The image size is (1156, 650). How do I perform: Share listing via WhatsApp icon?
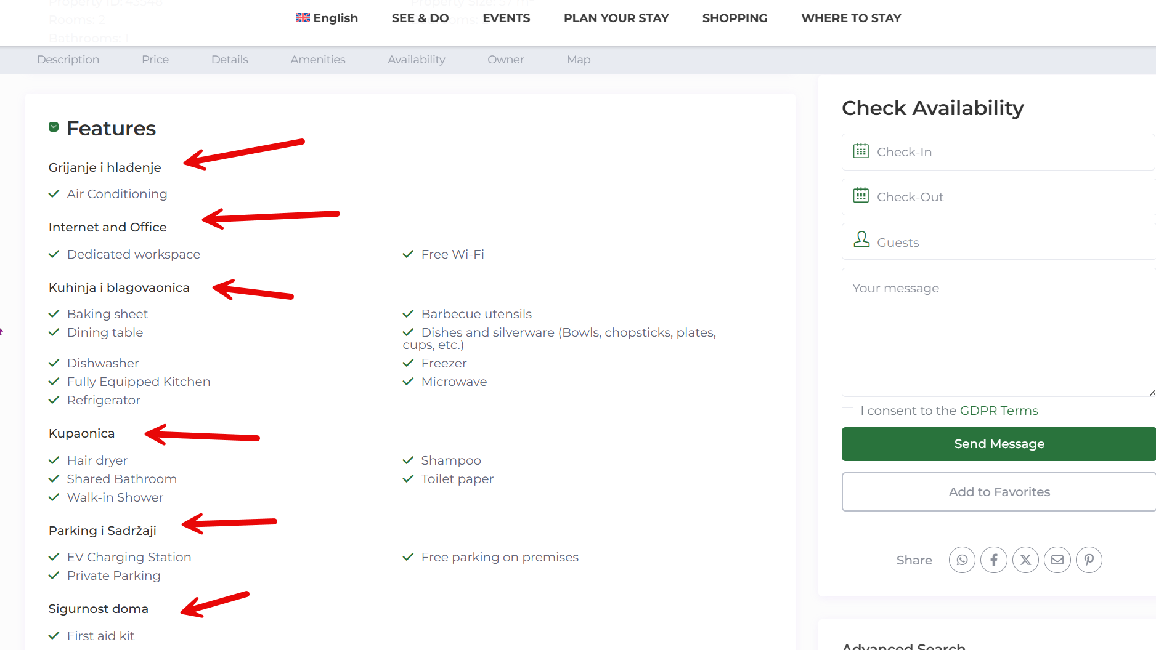click(x=962, y=560)
